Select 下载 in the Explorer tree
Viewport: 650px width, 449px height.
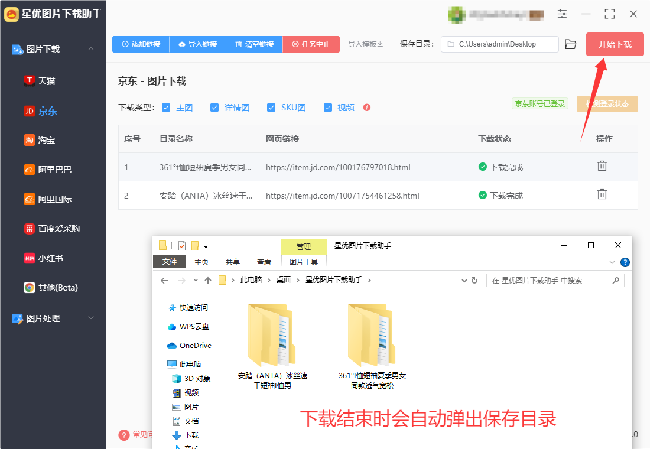(x=186, y=435)
